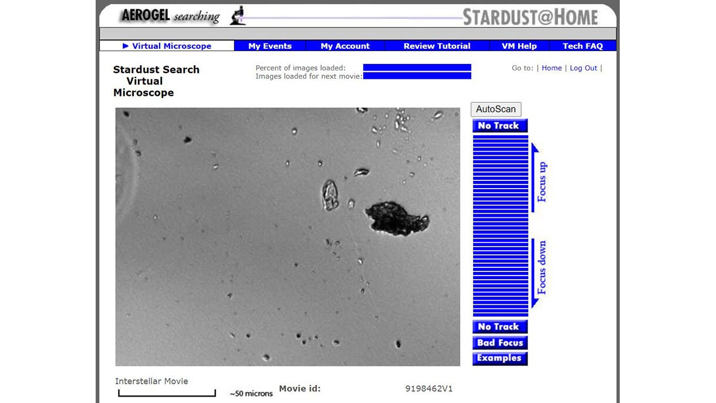Mark the movie as Bad Focus
Screen dimensions: 716x403
500,342
